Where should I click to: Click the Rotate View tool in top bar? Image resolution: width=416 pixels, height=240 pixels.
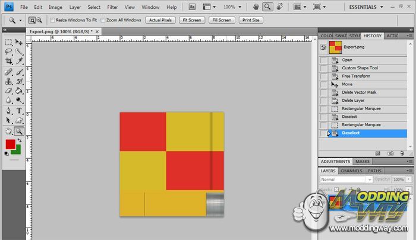(281, 7)
